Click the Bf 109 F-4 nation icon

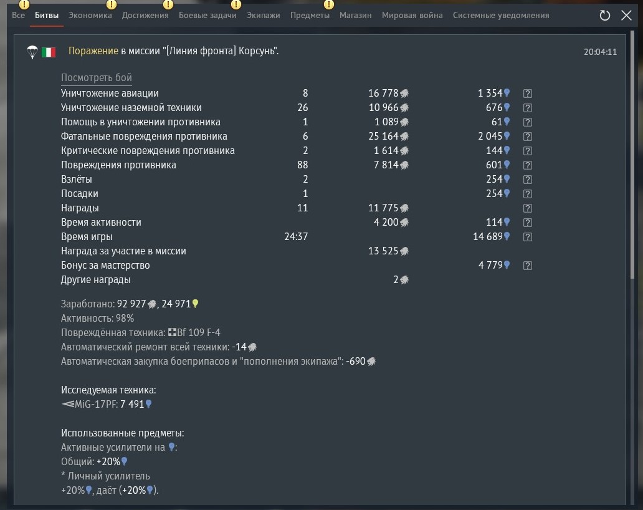[x=172, y=332]
